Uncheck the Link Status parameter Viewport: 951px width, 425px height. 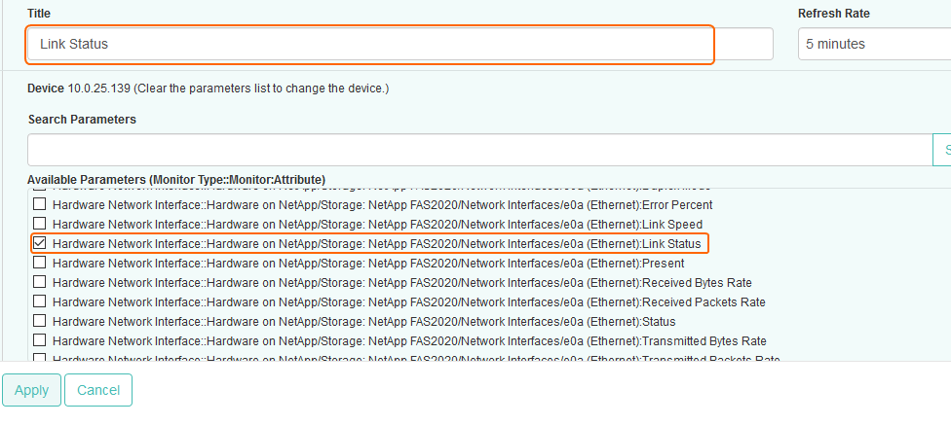(x=40, y=243)
